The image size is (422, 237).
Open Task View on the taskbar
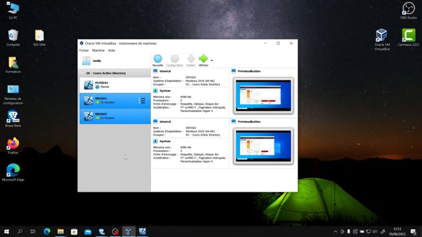(33, 231)
